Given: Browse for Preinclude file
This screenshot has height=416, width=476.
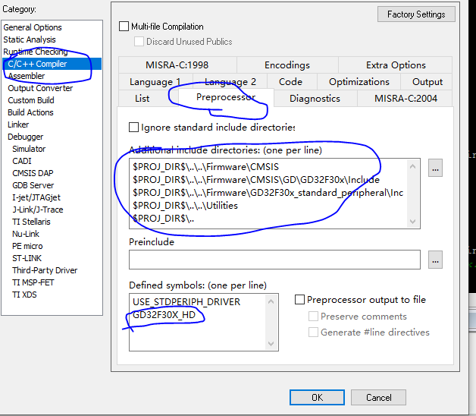Looking at the screenshot, I should click(x=435, y=260).
